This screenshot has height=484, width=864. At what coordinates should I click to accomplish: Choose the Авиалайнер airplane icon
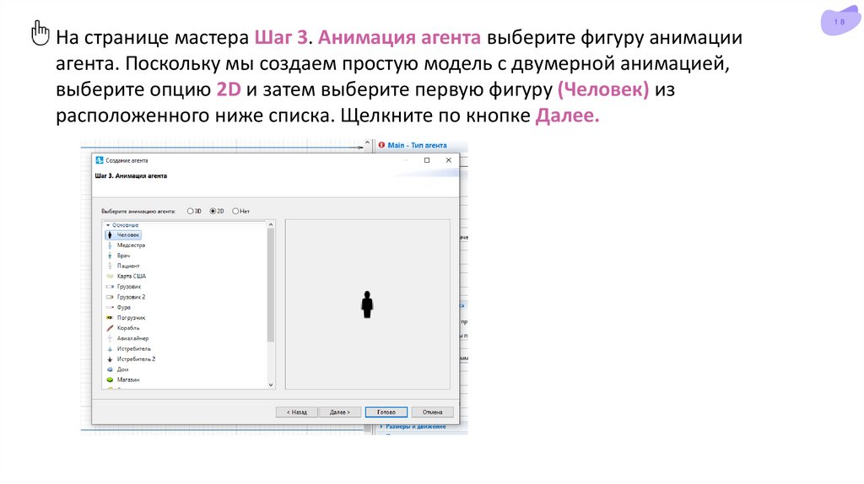pos(110,339)
